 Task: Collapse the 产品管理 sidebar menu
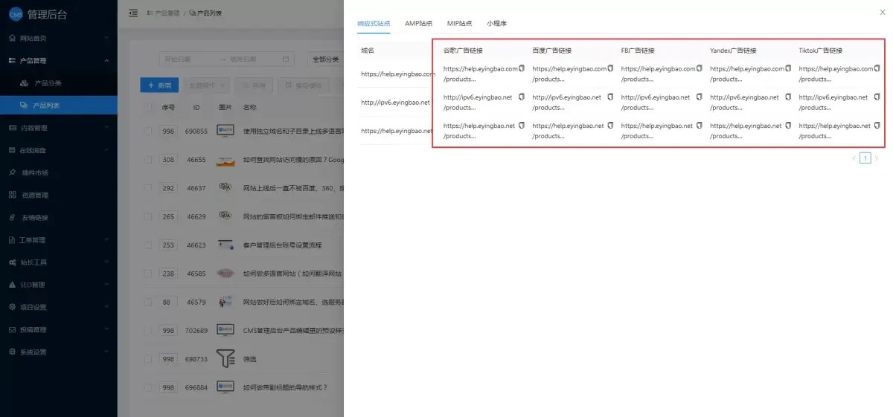point(58,60)
